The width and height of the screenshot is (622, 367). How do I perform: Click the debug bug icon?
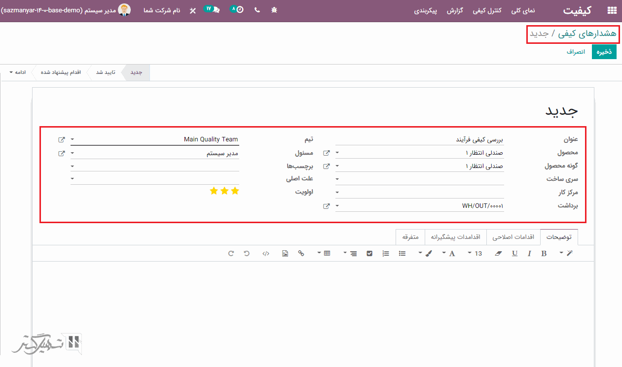tap(274, 10)
